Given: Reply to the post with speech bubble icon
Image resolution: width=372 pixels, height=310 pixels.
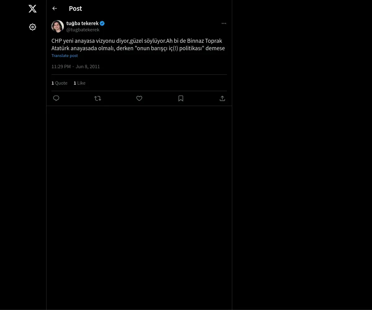Looking at the screenshot, I should click(x=56, y=98).
